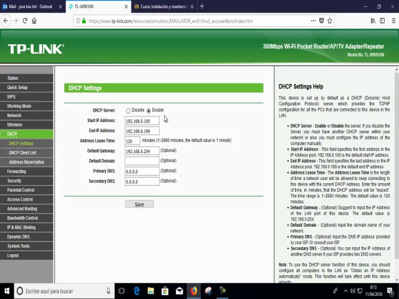
Task: Click the Save button
Action: pyautogui.click(x=139, y=204)
